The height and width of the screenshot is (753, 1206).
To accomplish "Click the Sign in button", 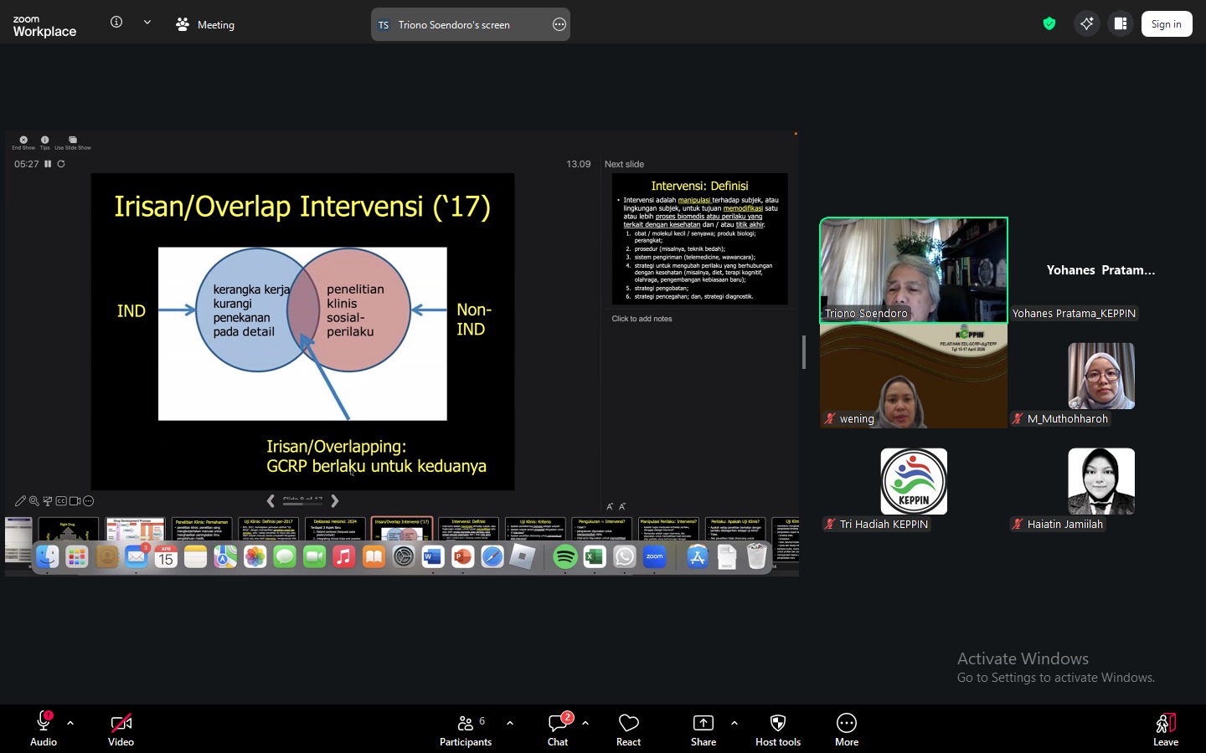I will (x=1166, y=24).
